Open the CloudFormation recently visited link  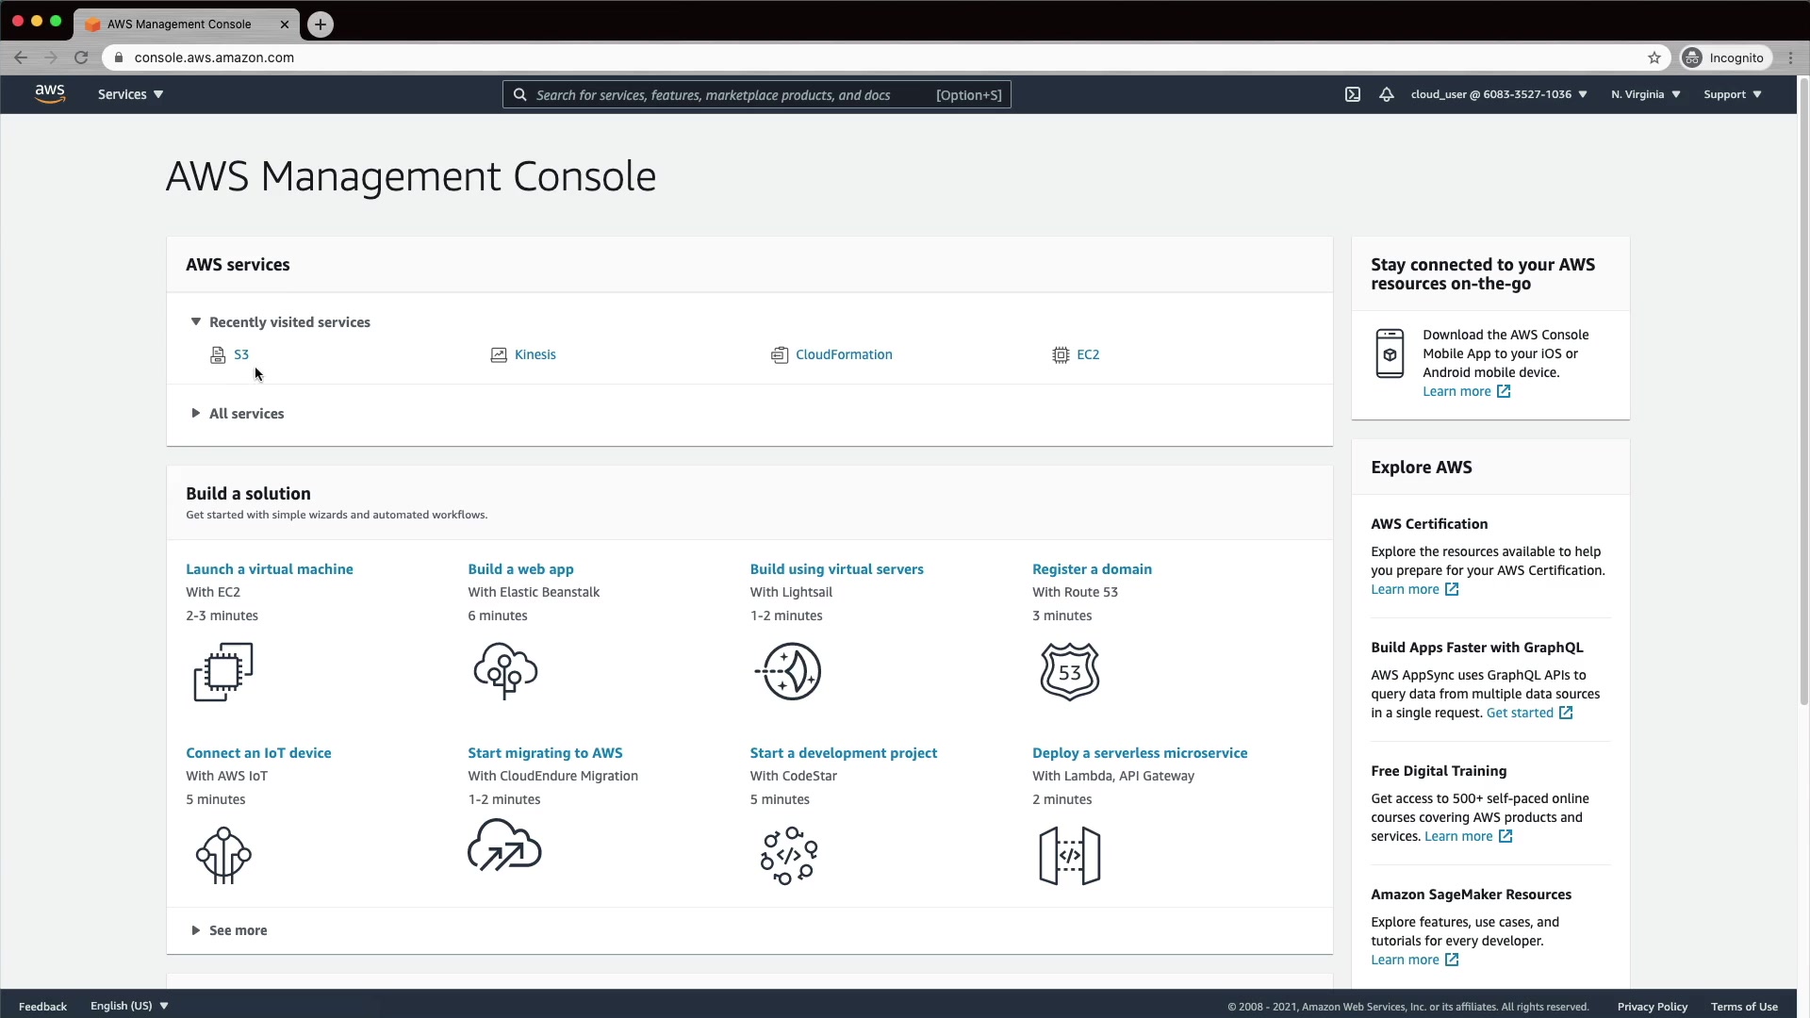click(843, 354)
